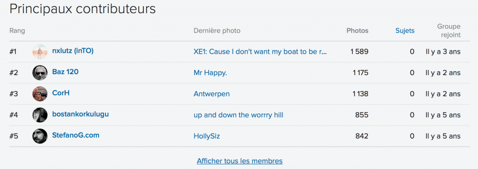View the up and down the worrry hill photo
This screenshot has height=169, width=478.
coord(239,115)
